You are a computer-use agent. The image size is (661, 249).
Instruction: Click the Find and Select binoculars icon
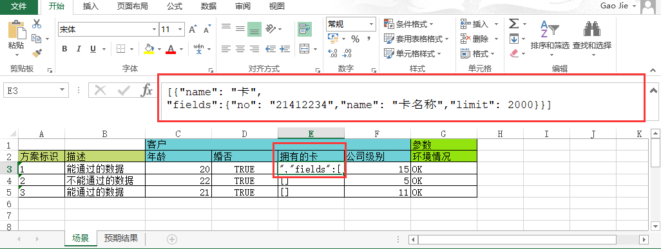click(x=592, y=29)
